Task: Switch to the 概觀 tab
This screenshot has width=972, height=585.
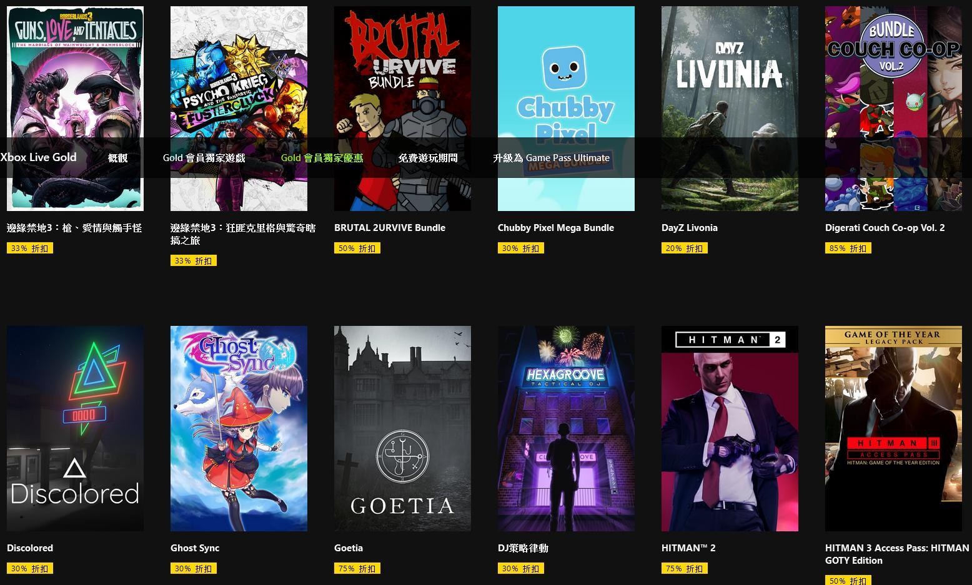Action: click(x=117, y=158)
